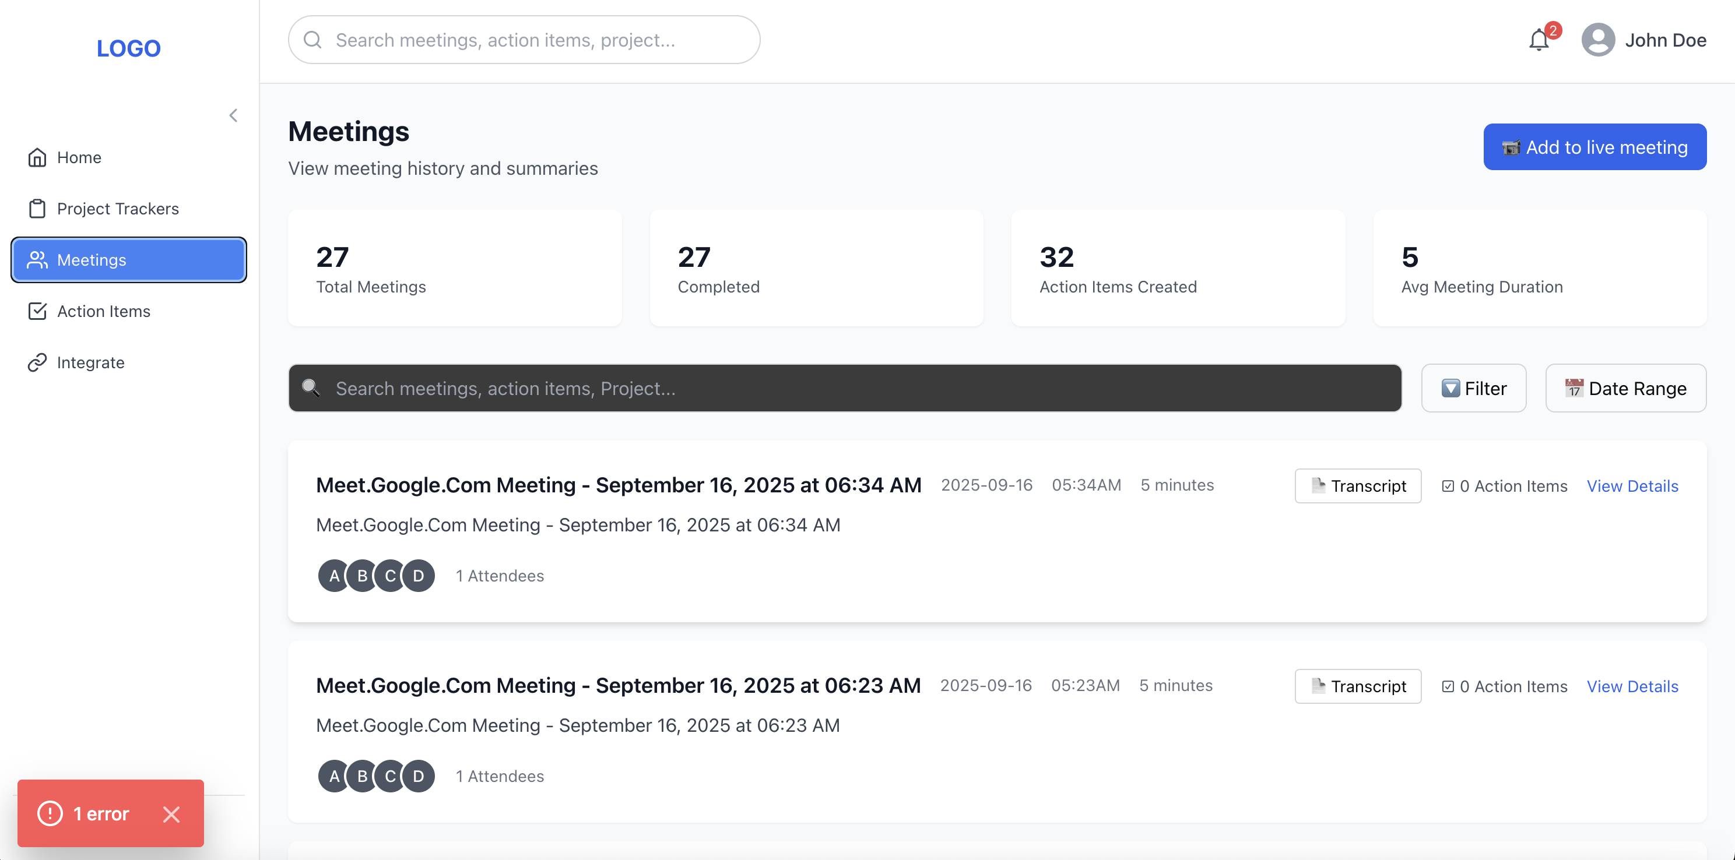Open the Date Range picker
This screenshot has height=860, width=1735.
point(1625,388)
